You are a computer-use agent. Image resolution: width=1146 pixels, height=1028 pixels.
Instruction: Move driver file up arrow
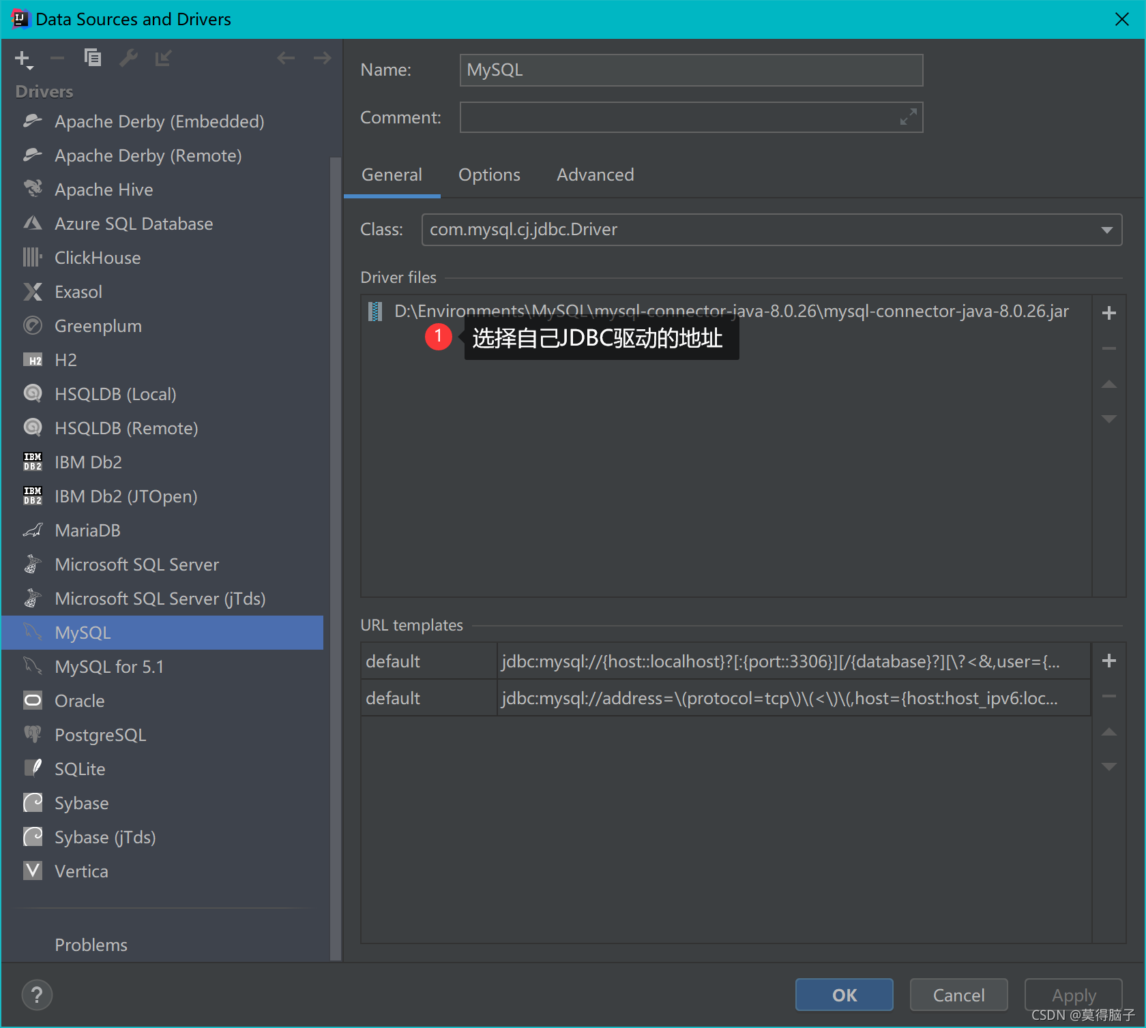[x=1109, y=384]
